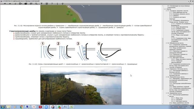The height and width of the screenshot is (109, 194).
Task: Collapse 3.1 Основные сведения о мостах node
Action: pos(166,11)
